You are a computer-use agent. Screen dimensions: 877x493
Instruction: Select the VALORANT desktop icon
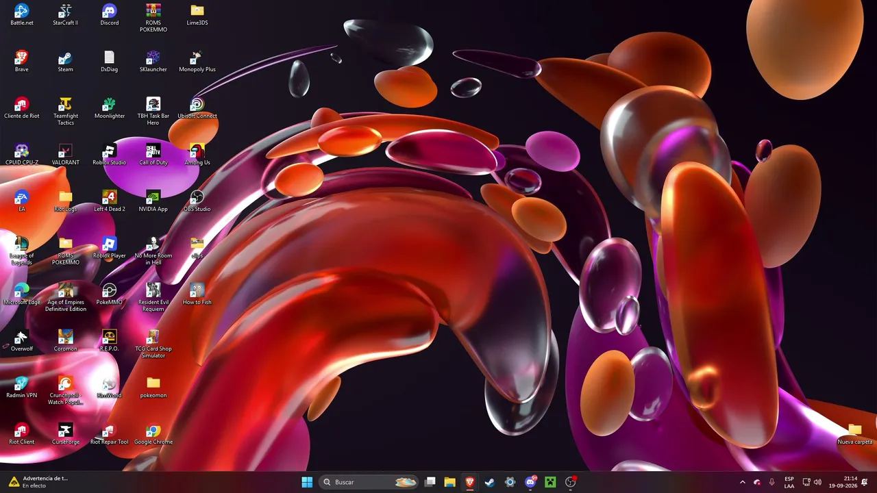coord(65,154)
